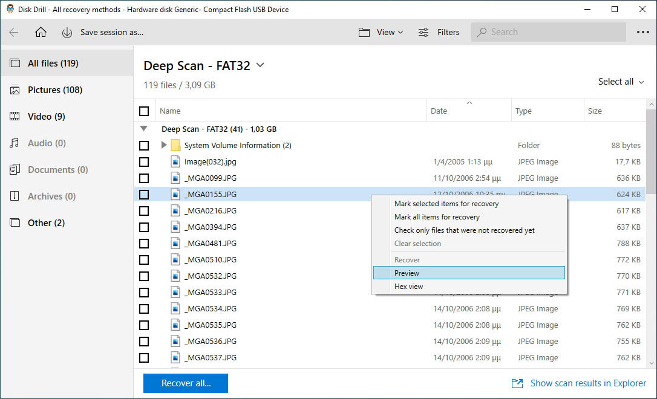
Task: Select Preview in the context menu
Action: click(x=469, y=273)
